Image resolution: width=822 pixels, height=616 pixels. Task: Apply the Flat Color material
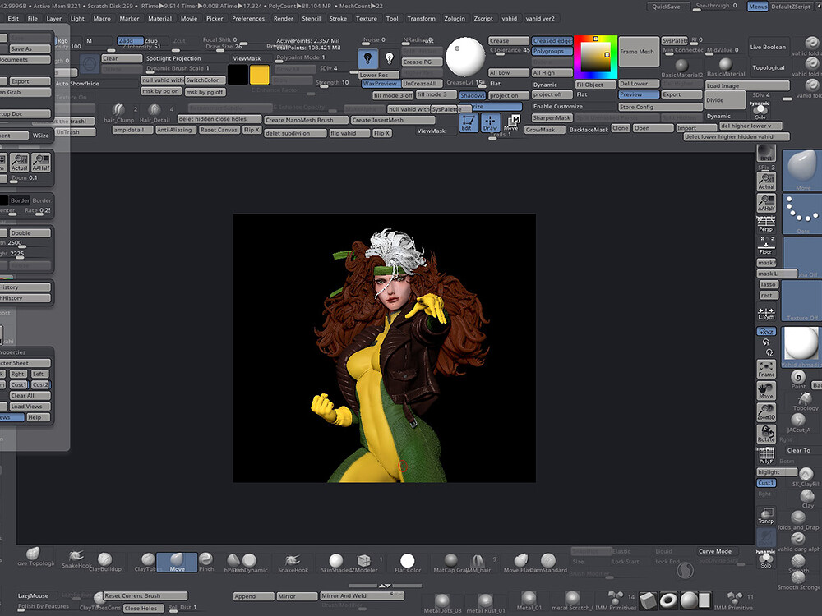click(408, 562)
